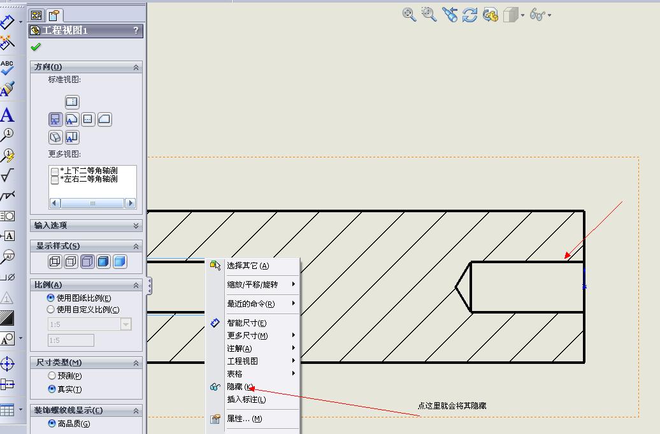Select the Datum Target tool
660x434 pixels.
(x=7, y=256)
